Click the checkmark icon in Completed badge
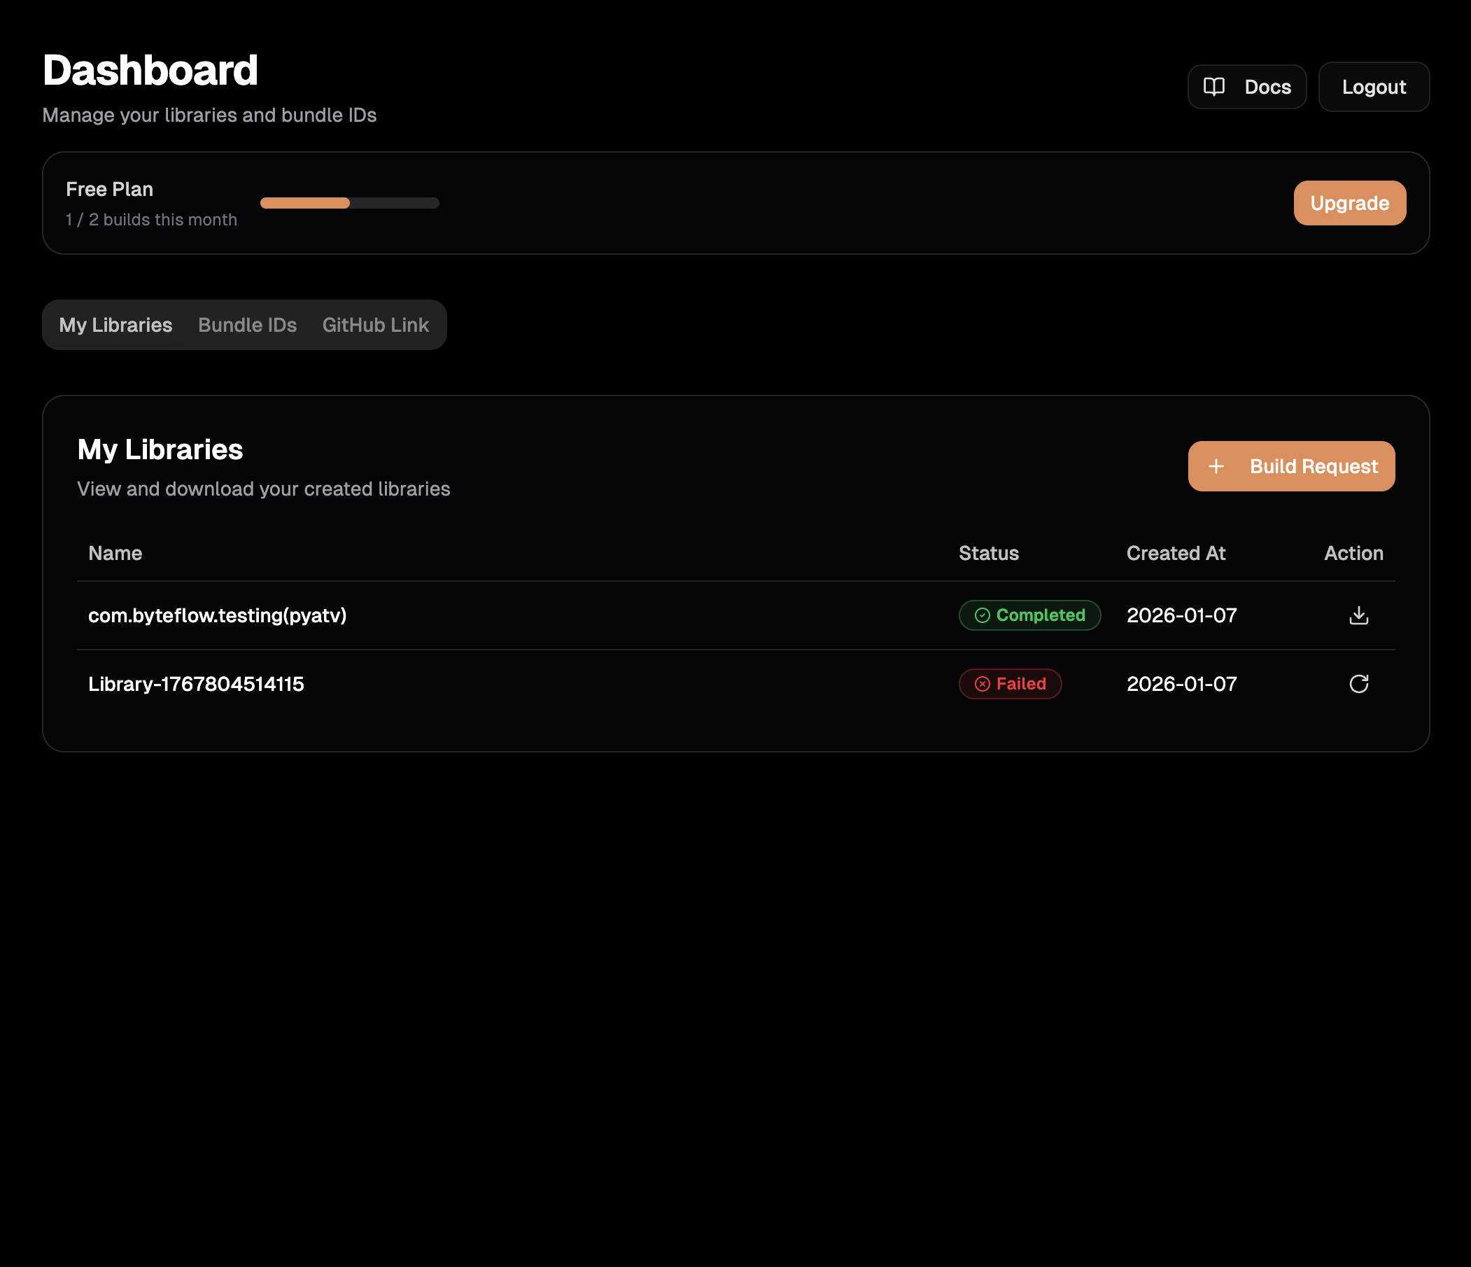 [x=982, y=615]
